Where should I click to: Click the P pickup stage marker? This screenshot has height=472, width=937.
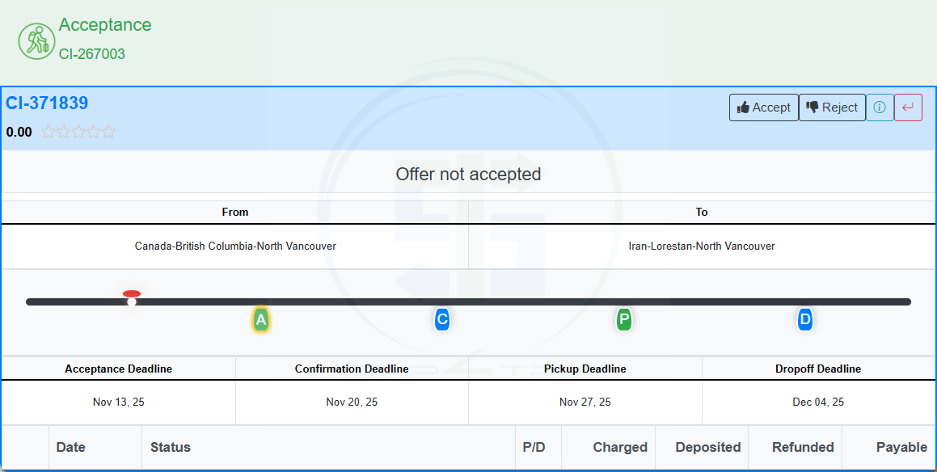click(623, 320)
